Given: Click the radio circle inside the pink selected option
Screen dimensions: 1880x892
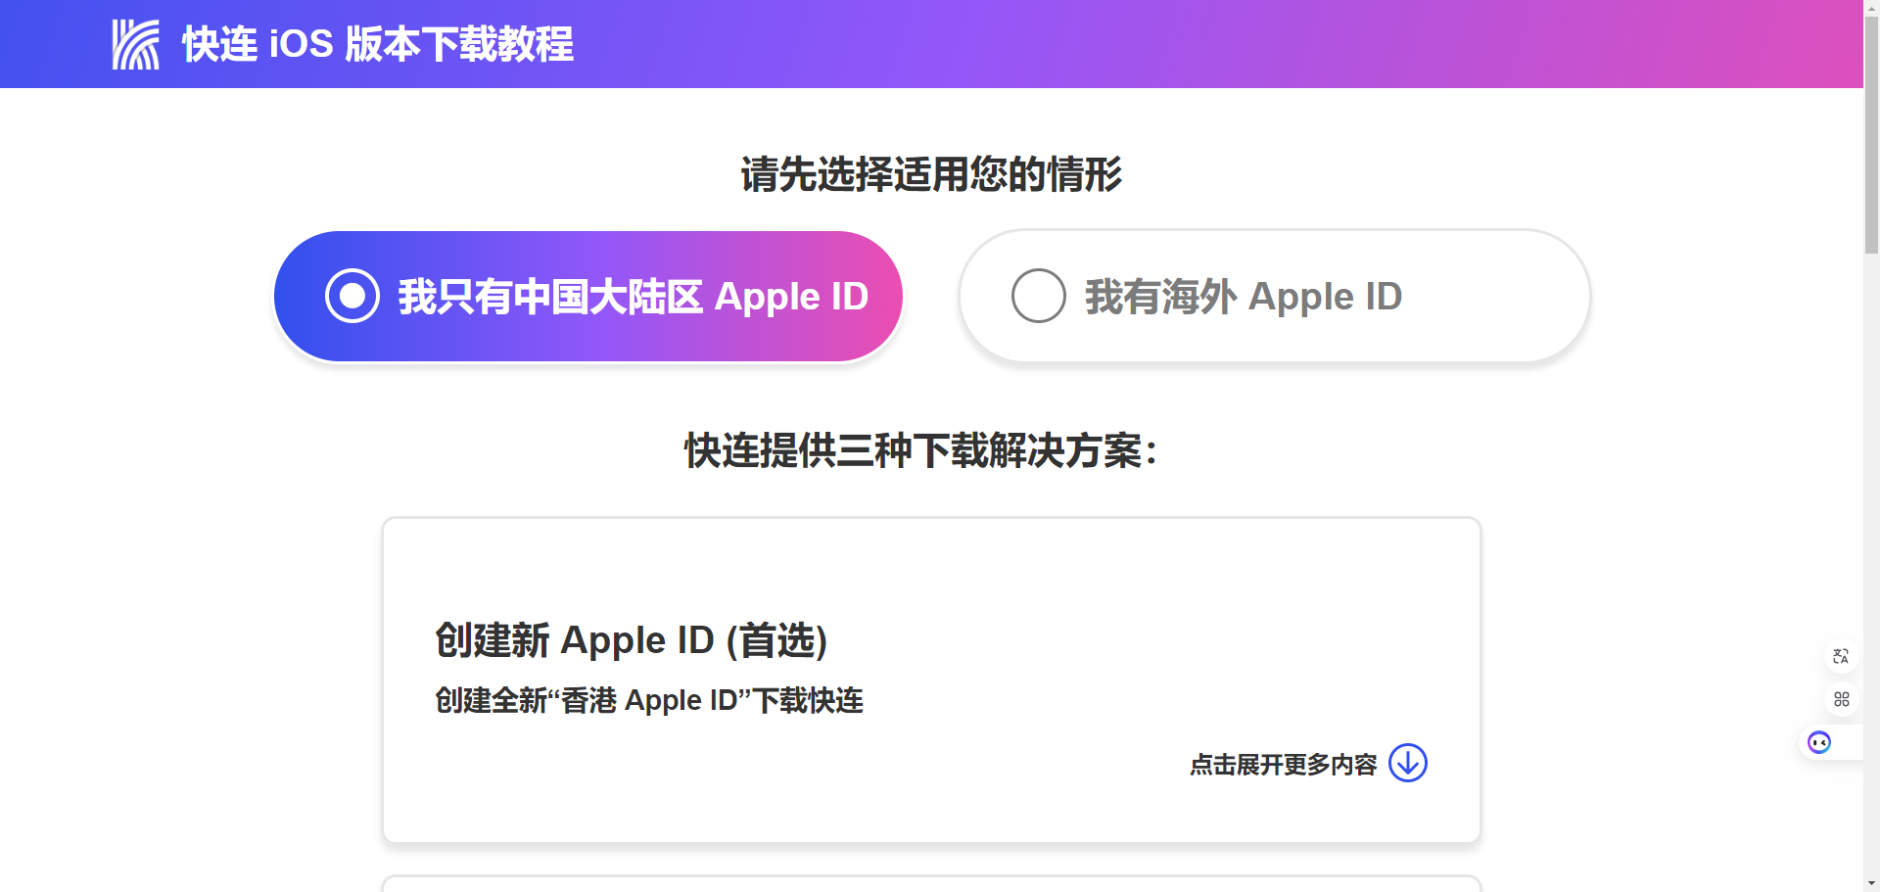Looking at the screenshot, I should 351,295.
